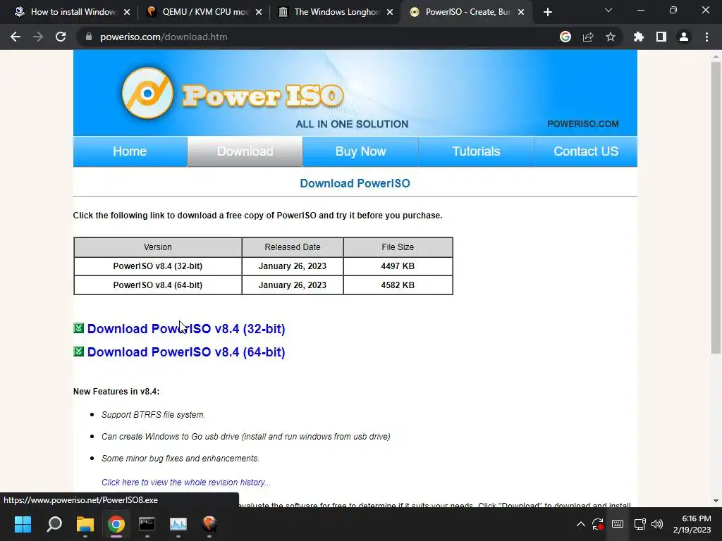The height and width of the screenshot is (541, 722).
Task: Click the browser forward arrow
Action: [38, 37]
